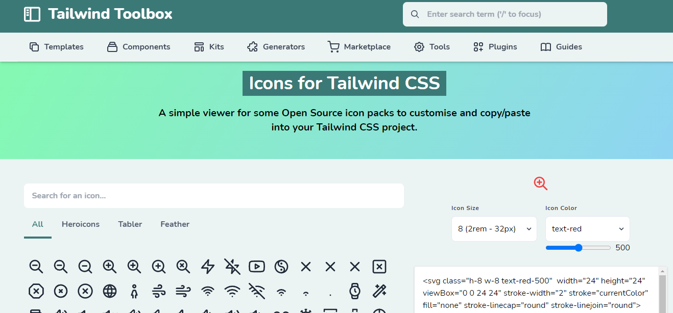The image size is (673, 313).
Task: Open the Guides menu item
Action: click(561, 46)
